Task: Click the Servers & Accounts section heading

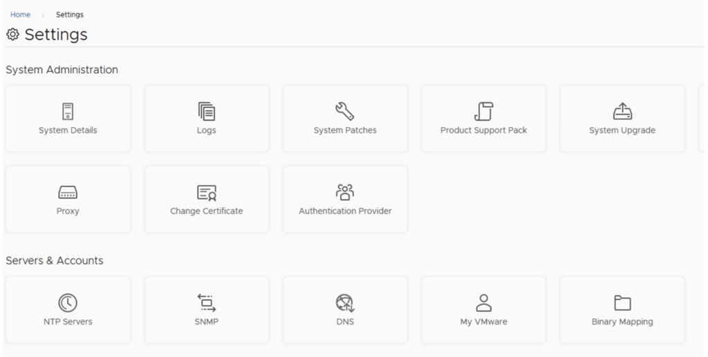Action: click(55, 260)
